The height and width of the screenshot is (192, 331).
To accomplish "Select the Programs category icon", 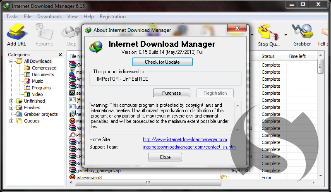I will [x=27, y=88].
